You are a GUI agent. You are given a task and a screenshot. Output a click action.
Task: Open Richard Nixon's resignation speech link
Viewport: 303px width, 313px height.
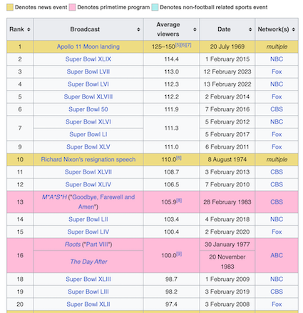(88, 159)
